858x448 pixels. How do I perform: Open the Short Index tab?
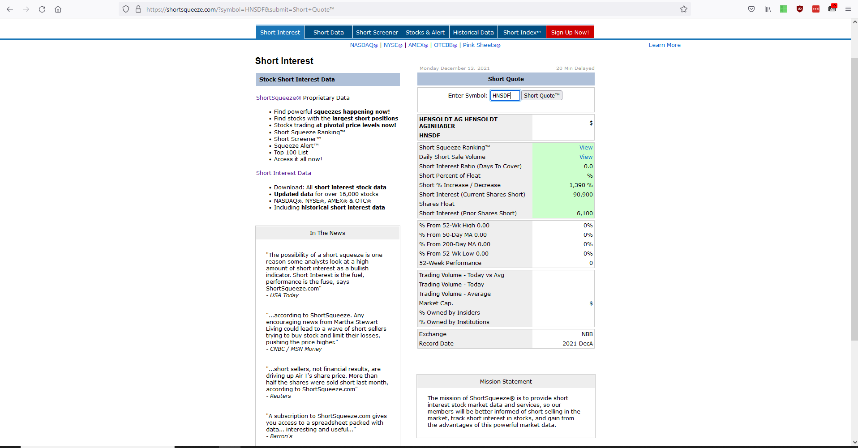[x=522, y=32]
